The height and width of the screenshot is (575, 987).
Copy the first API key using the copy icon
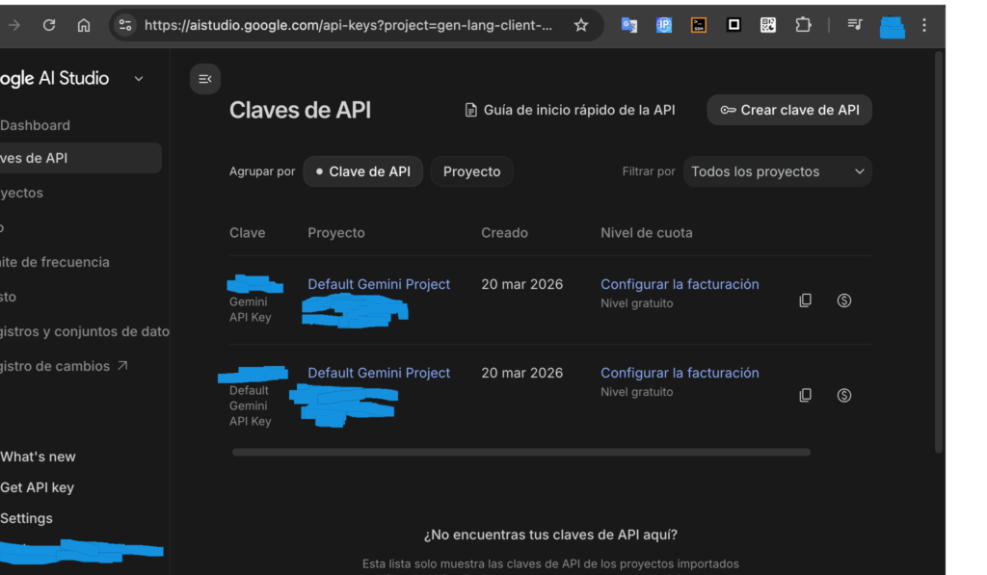(806, 301)
